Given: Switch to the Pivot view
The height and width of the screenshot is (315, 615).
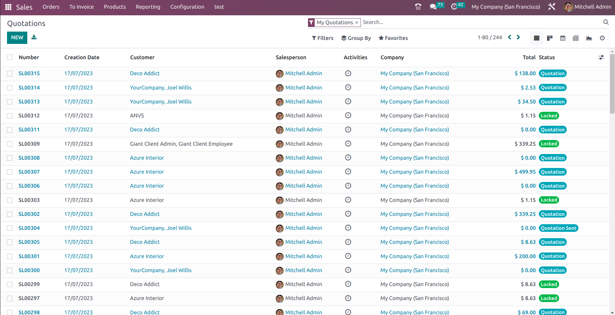Looking at the screenshot, I should [576, 38].
